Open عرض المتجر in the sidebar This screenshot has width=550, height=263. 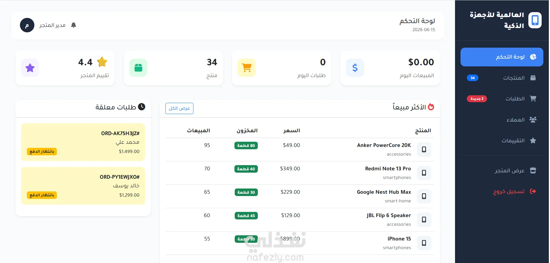point(502,171)
